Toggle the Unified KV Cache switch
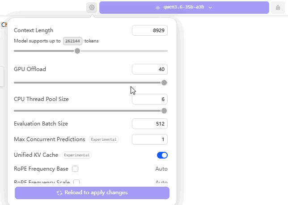This screenshot has width=288, height=205. click(162, 155)
